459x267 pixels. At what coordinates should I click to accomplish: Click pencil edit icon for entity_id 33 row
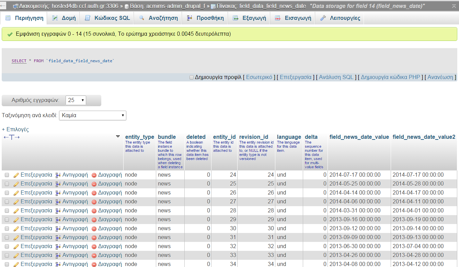[x=16, y=255]
